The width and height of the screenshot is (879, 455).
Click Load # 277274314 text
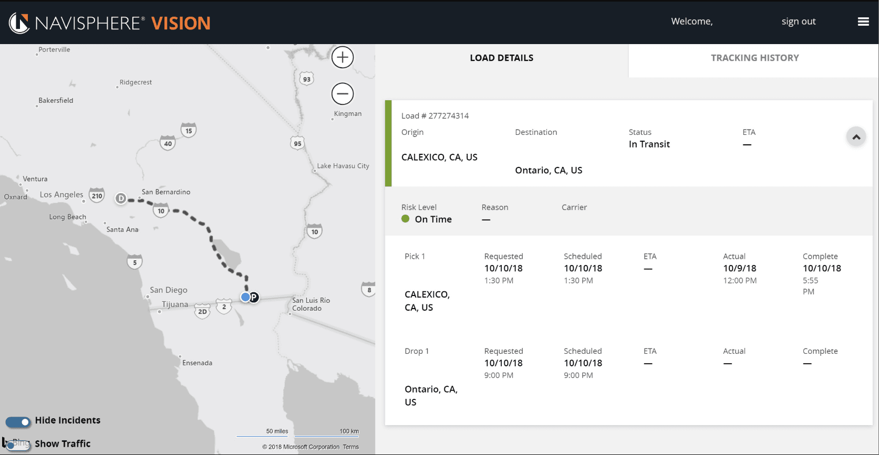[x=435, y=116]
